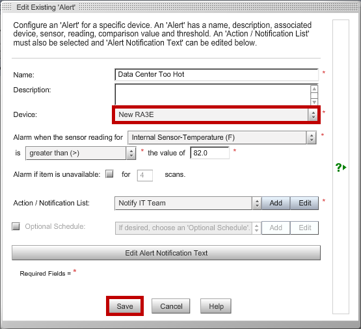Click Add next to Notification List

pyautogui.click(x=276, y=203)
